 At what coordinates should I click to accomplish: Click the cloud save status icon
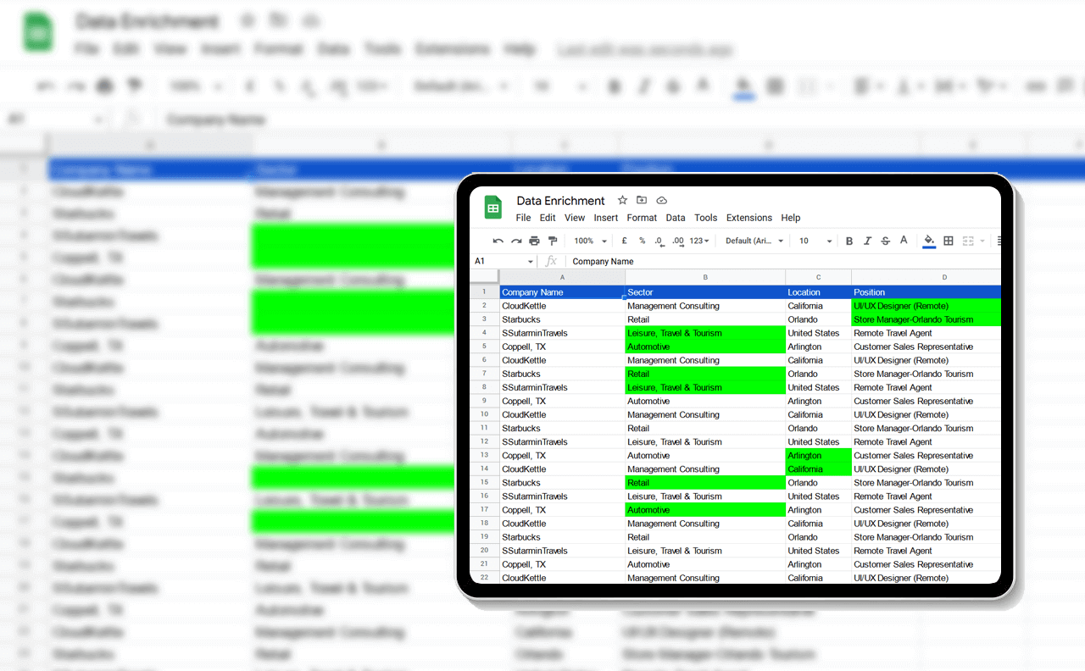click(661, 201)
